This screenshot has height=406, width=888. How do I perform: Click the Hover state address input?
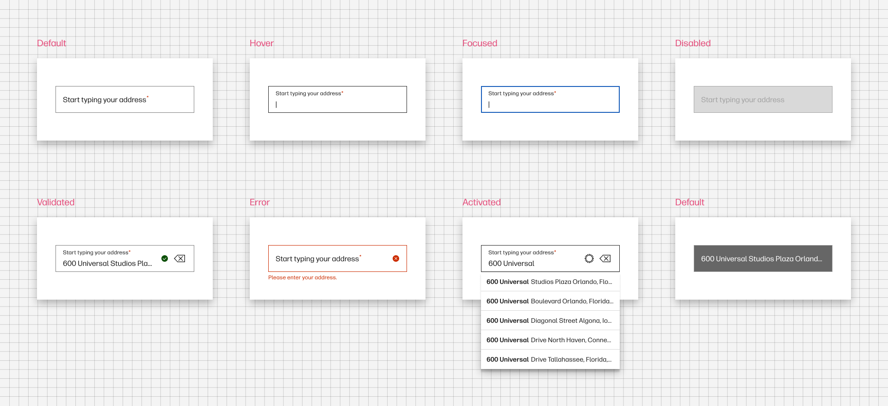tap(338, 99)
